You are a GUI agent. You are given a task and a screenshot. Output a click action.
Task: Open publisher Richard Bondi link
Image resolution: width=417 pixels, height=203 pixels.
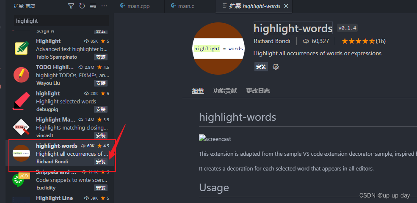pos(272,41)
